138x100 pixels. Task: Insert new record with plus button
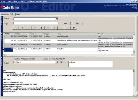[42, 28]
